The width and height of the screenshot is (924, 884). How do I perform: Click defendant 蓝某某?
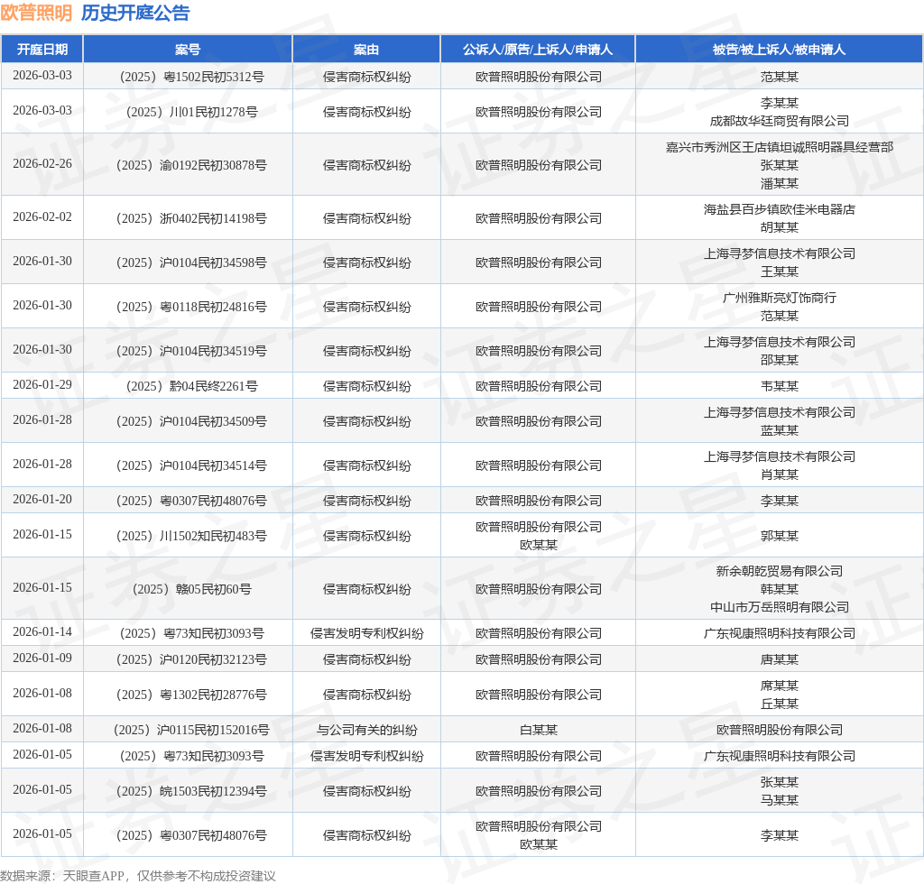(x=779, y=430)
